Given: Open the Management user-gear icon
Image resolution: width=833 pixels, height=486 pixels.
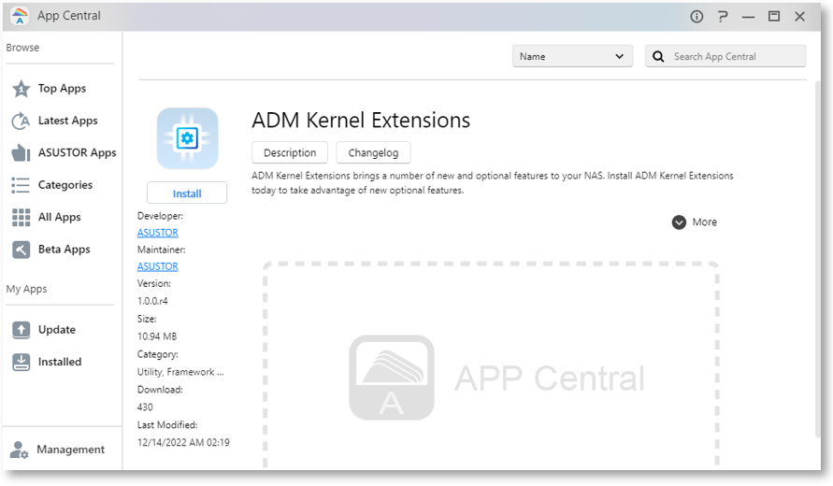Looking at the screenshot, I should tap(20, 450).
